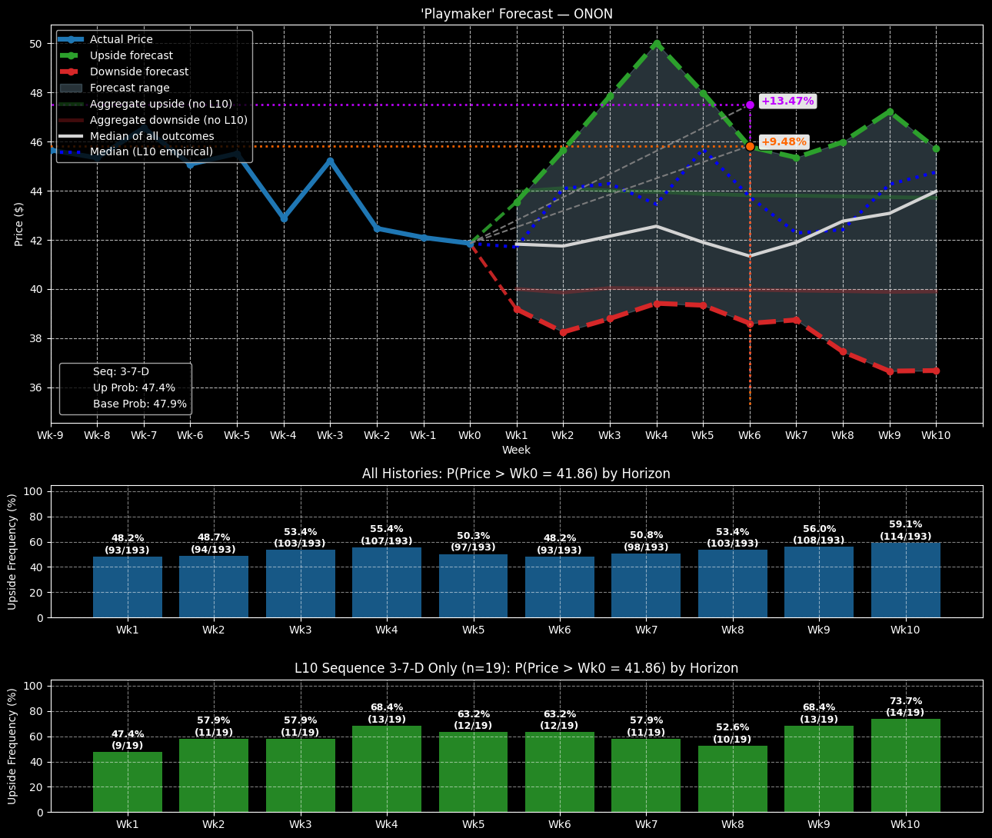Click the green upside forecast marker at Wk10

click(936, 148)
